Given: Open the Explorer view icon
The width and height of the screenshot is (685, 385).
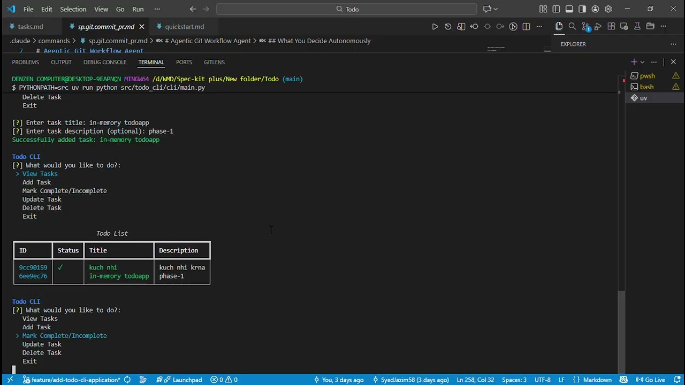Looking at the screenshot, I should click(559, 26).
